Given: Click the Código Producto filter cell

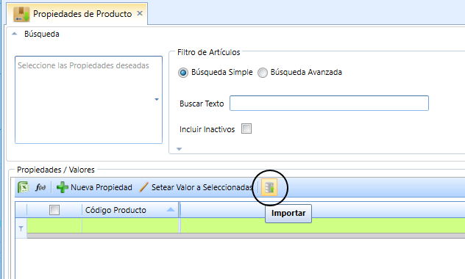Looking at the screenshot, I should 130,225.
